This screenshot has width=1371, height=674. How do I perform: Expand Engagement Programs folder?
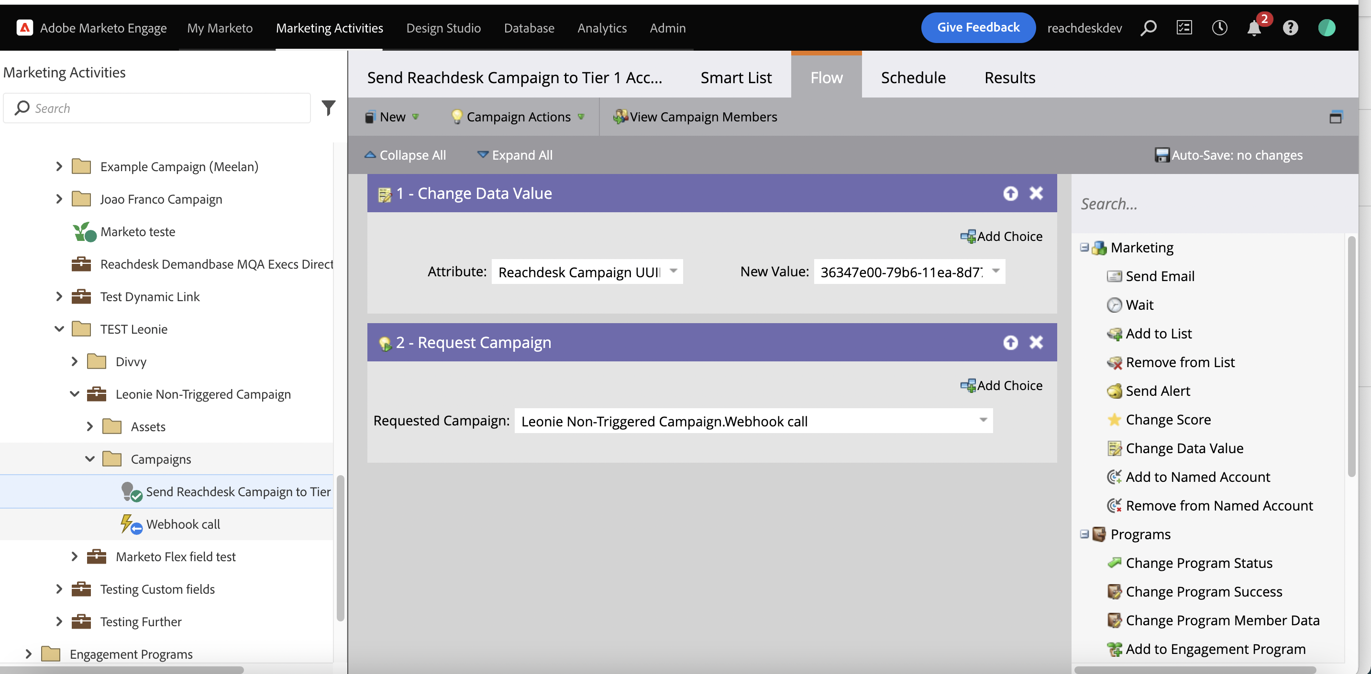point(29,653)
